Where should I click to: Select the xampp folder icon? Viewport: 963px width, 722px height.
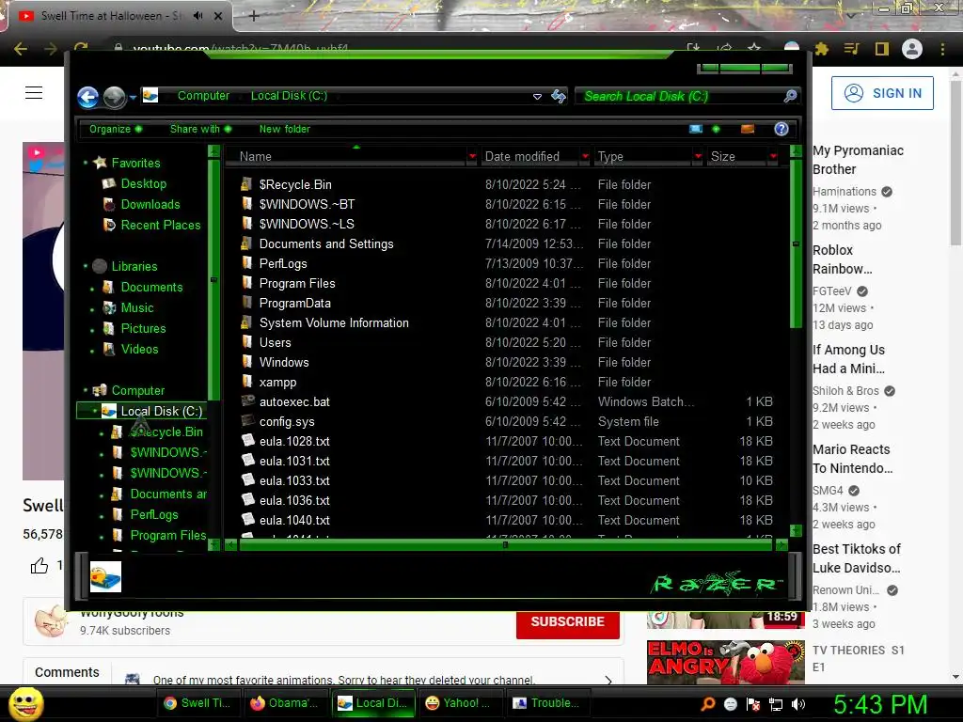247,382
